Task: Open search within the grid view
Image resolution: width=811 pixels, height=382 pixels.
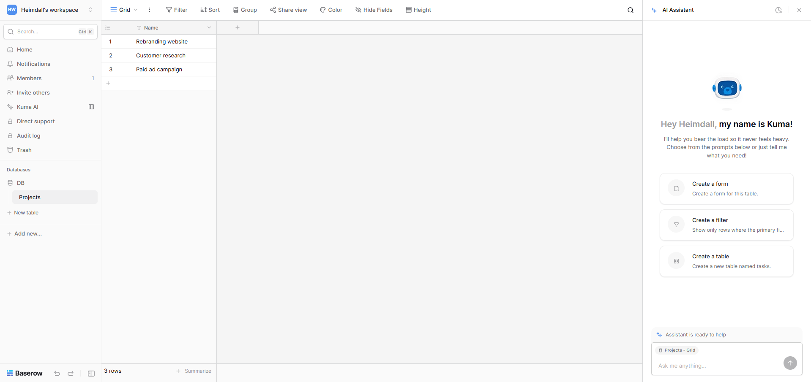Action: [630, 10]
